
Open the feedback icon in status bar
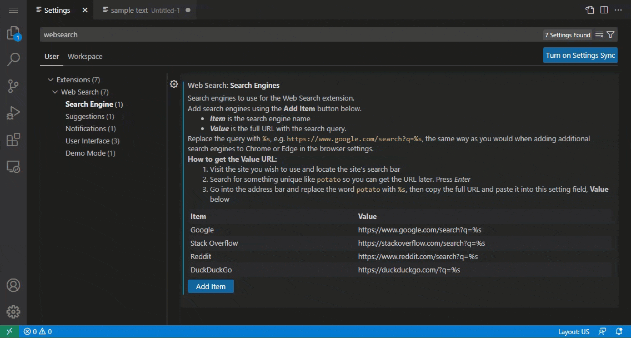coord(602,331)
